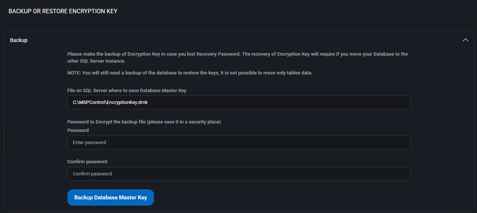Click the C:\MSPControl portion of the path
The height and width of the screenshot is (213, 477).
pos(88,102)
